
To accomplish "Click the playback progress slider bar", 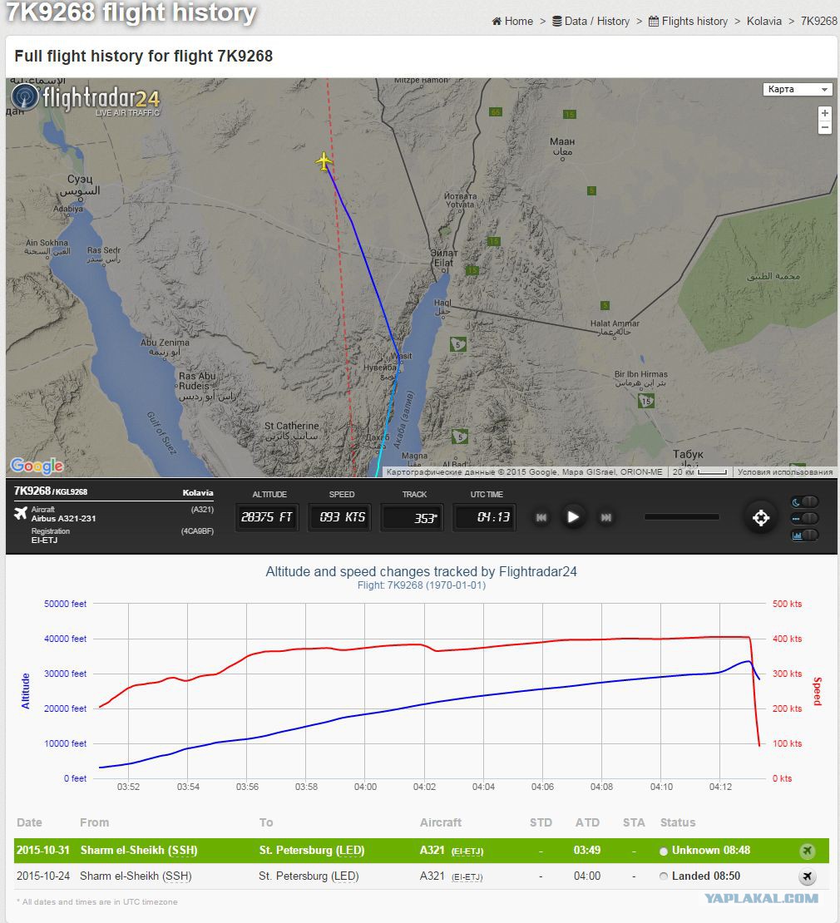I will point(682,517).
